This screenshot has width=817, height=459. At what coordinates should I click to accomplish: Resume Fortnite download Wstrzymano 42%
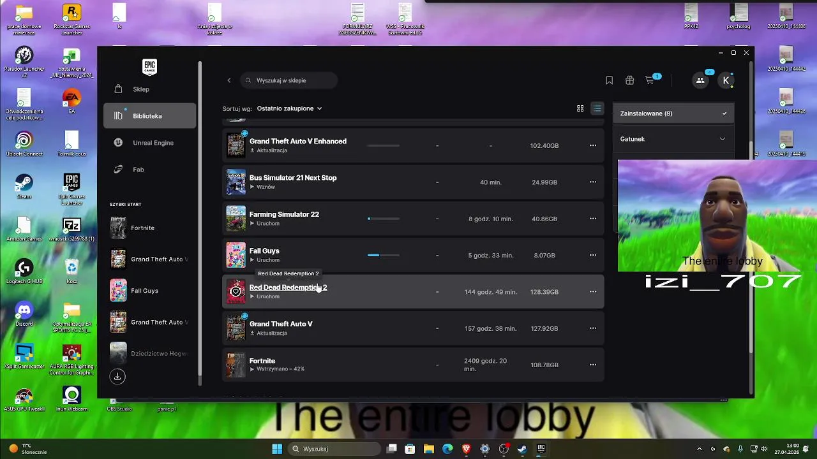[x=277, y=369]
